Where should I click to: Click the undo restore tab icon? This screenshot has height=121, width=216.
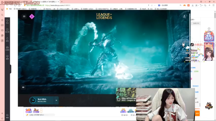tap(201, 5)
